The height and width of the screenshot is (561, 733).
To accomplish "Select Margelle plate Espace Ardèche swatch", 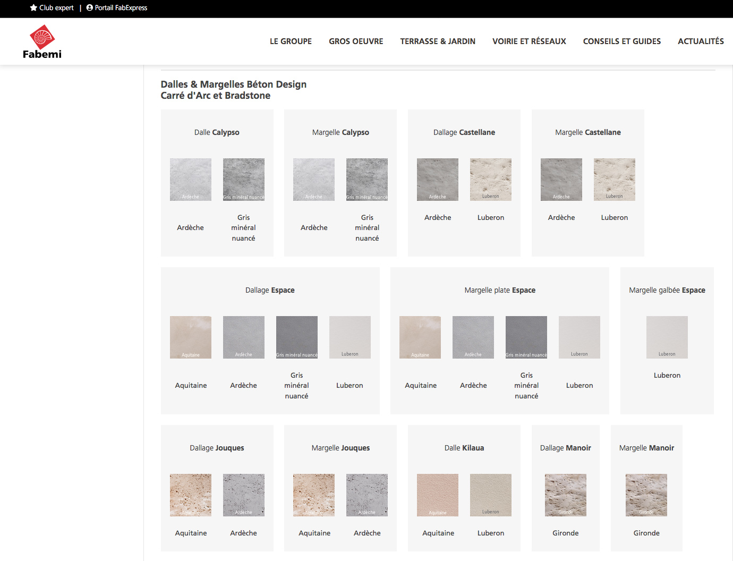I will coord(473,337).
